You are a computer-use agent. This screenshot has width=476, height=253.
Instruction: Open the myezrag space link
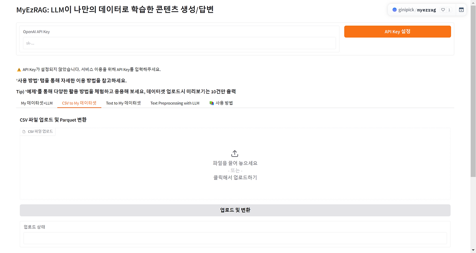(426, 10)
